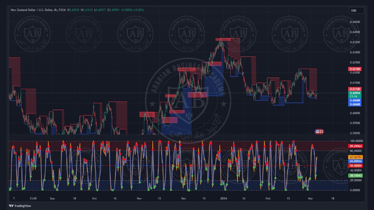This screenshot has height=210, width=374.
Task: Click the Sep label on time axis
Action: click(x=52, y=199)
